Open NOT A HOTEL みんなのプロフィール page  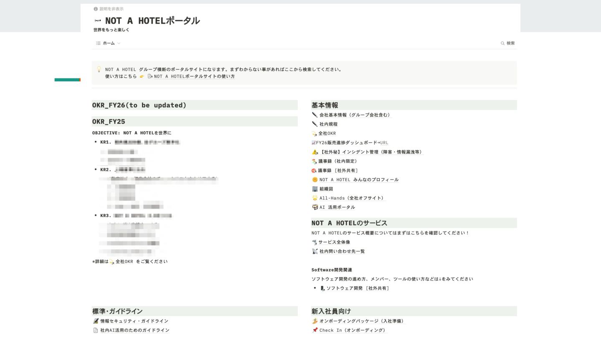point(359,180)
